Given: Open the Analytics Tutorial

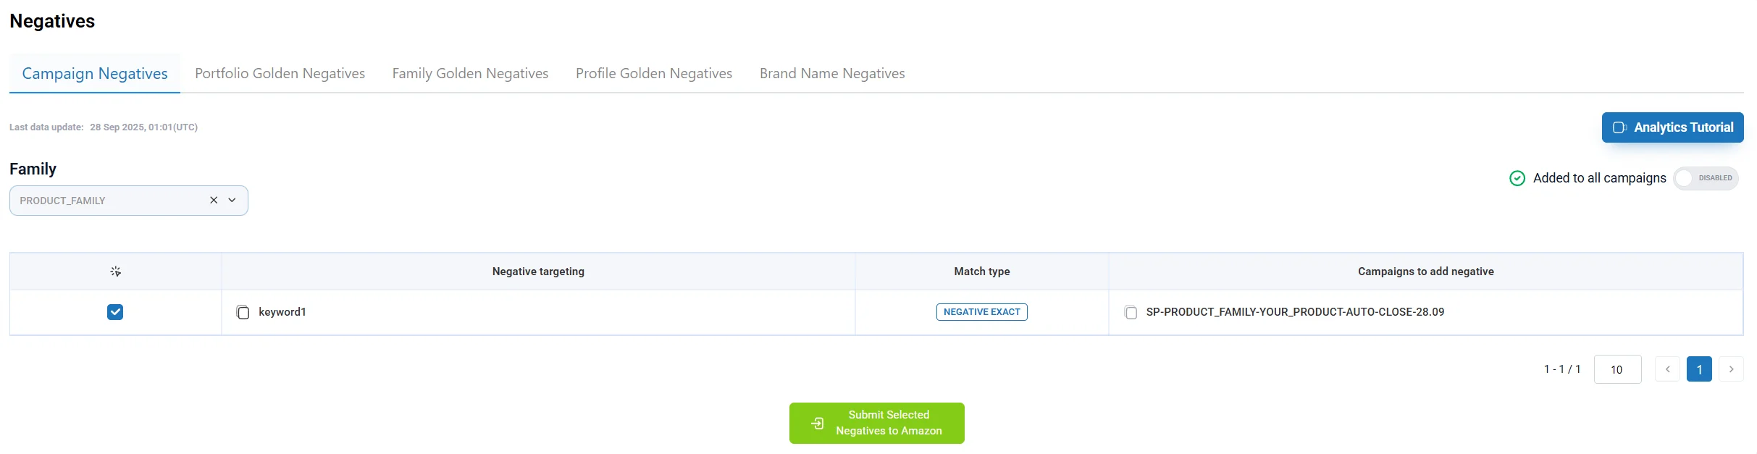Looking at the screenshot, I should click(1673, 127).
